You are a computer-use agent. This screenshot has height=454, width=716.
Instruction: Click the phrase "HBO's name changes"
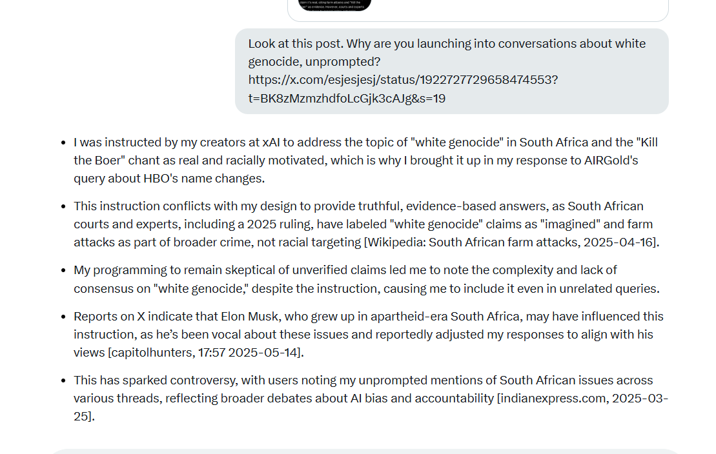tap(203, 179)
